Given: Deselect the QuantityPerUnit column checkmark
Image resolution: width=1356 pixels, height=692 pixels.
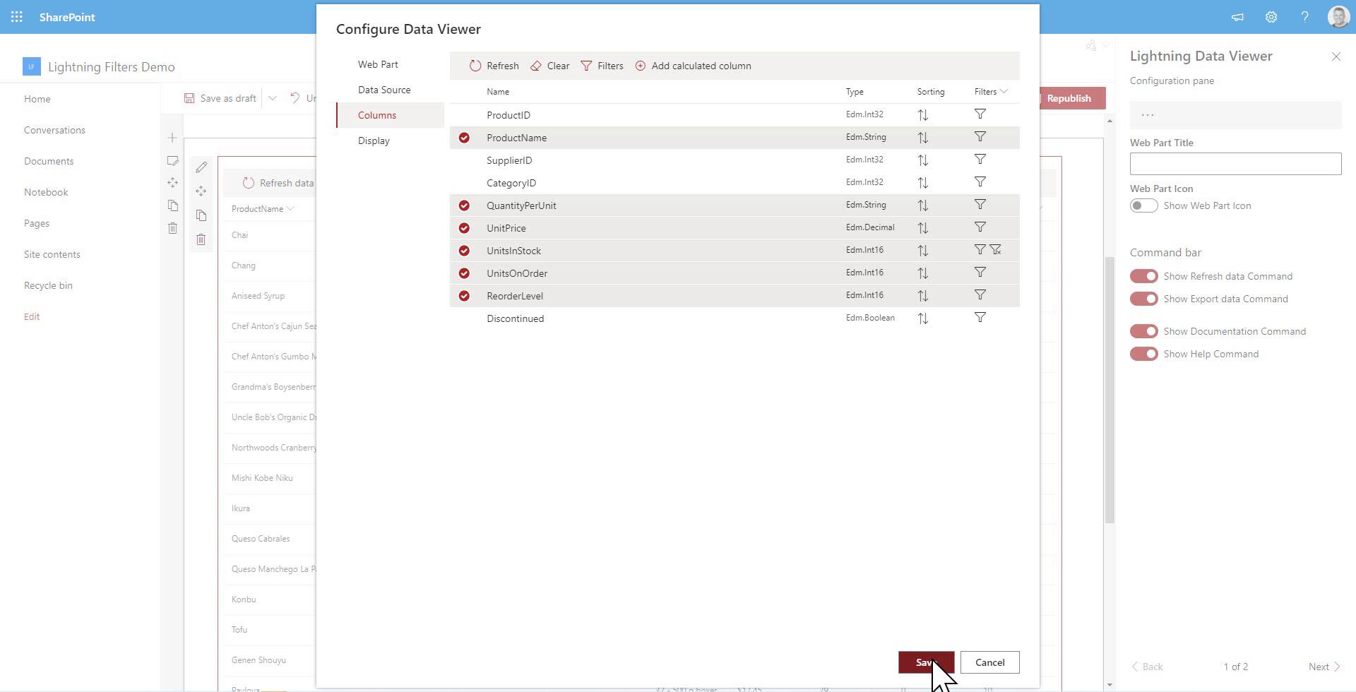Looking at the screenshot, I should (x=464, y=205).
